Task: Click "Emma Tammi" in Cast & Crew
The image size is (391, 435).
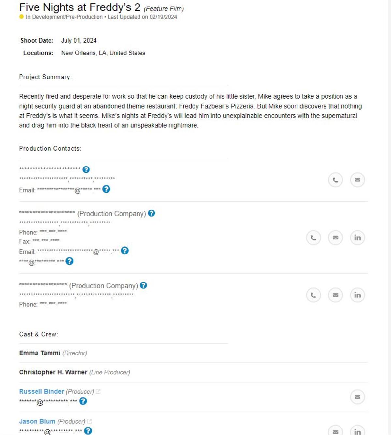Action: 39,353
